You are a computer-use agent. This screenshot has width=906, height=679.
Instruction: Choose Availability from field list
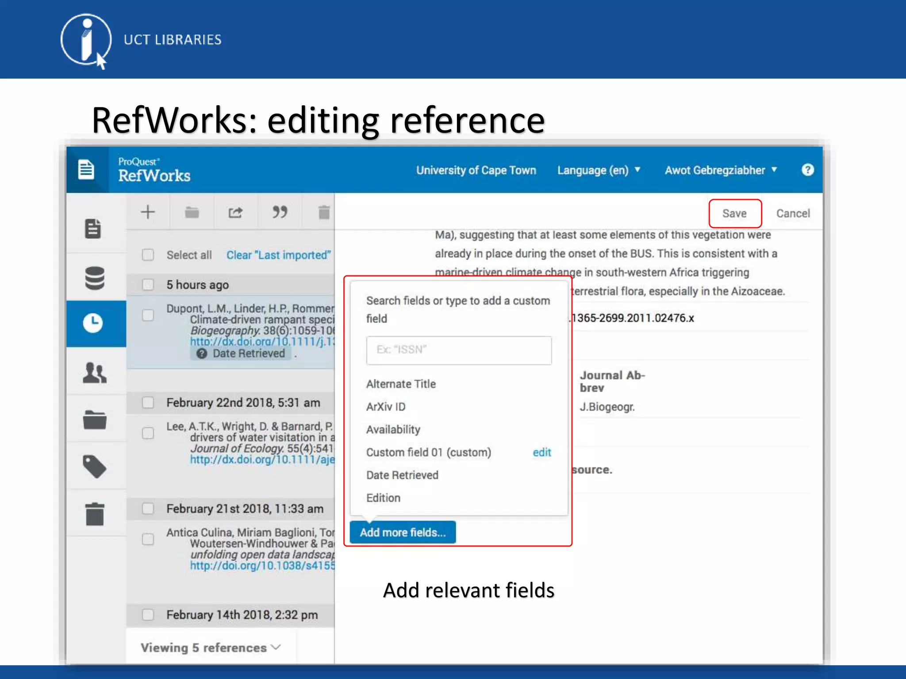pyautogui.click(x=393, y=430)
